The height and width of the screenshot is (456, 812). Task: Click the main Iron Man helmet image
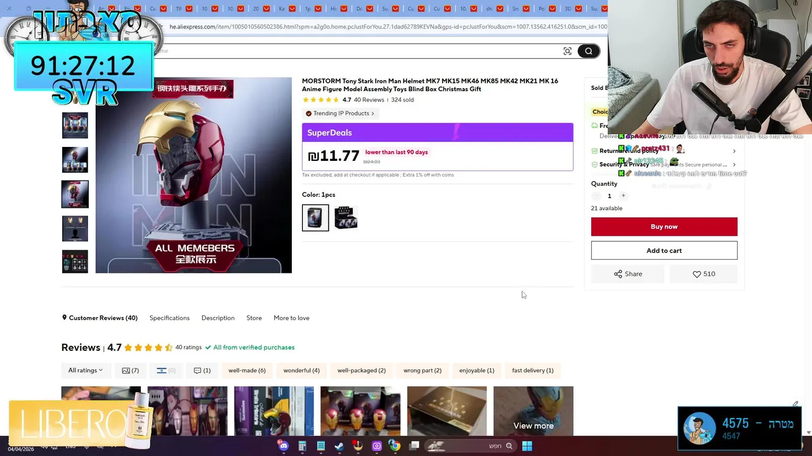pyautogui.click(x=193, y=175)
